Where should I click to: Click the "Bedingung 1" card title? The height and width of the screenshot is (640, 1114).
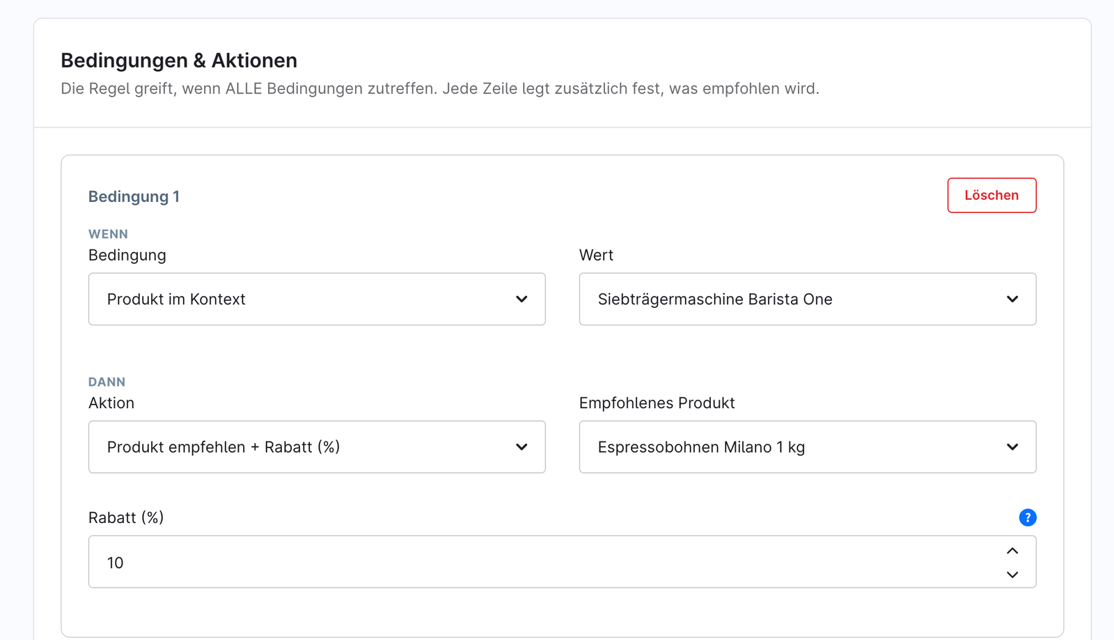(134, 196)
